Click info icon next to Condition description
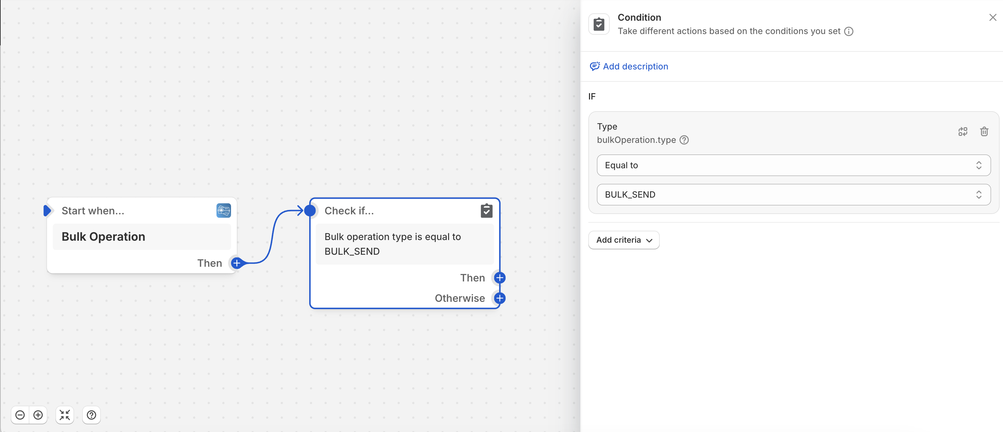1003x432 pixels. 848,31
